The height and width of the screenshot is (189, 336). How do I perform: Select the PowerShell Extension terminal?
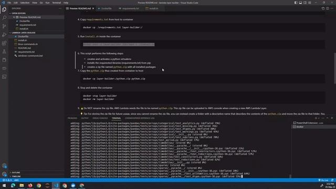[313, 123]
